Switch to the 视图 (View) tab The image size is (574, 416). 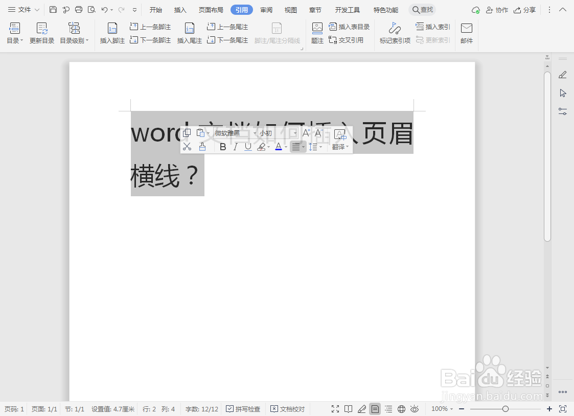click(x=291, y=10)
